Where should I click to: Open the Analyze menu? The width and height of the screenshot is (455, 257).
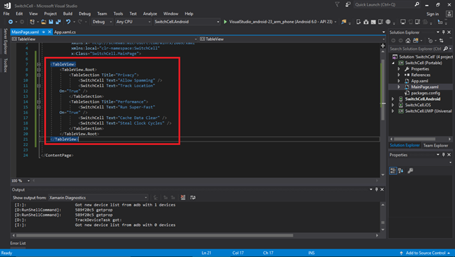150,13
